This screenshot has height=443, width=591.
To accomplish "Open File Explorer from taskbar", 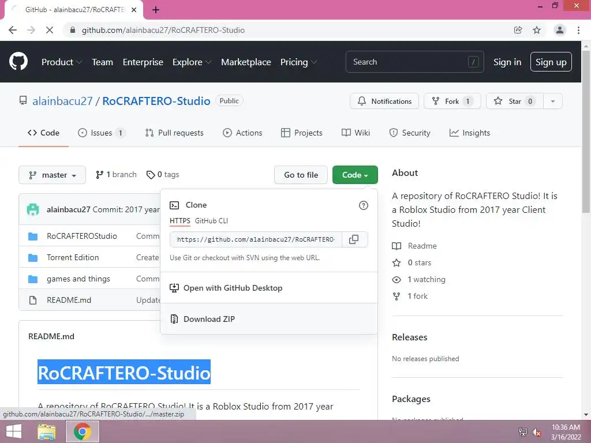I will click(x=47, y=431).
